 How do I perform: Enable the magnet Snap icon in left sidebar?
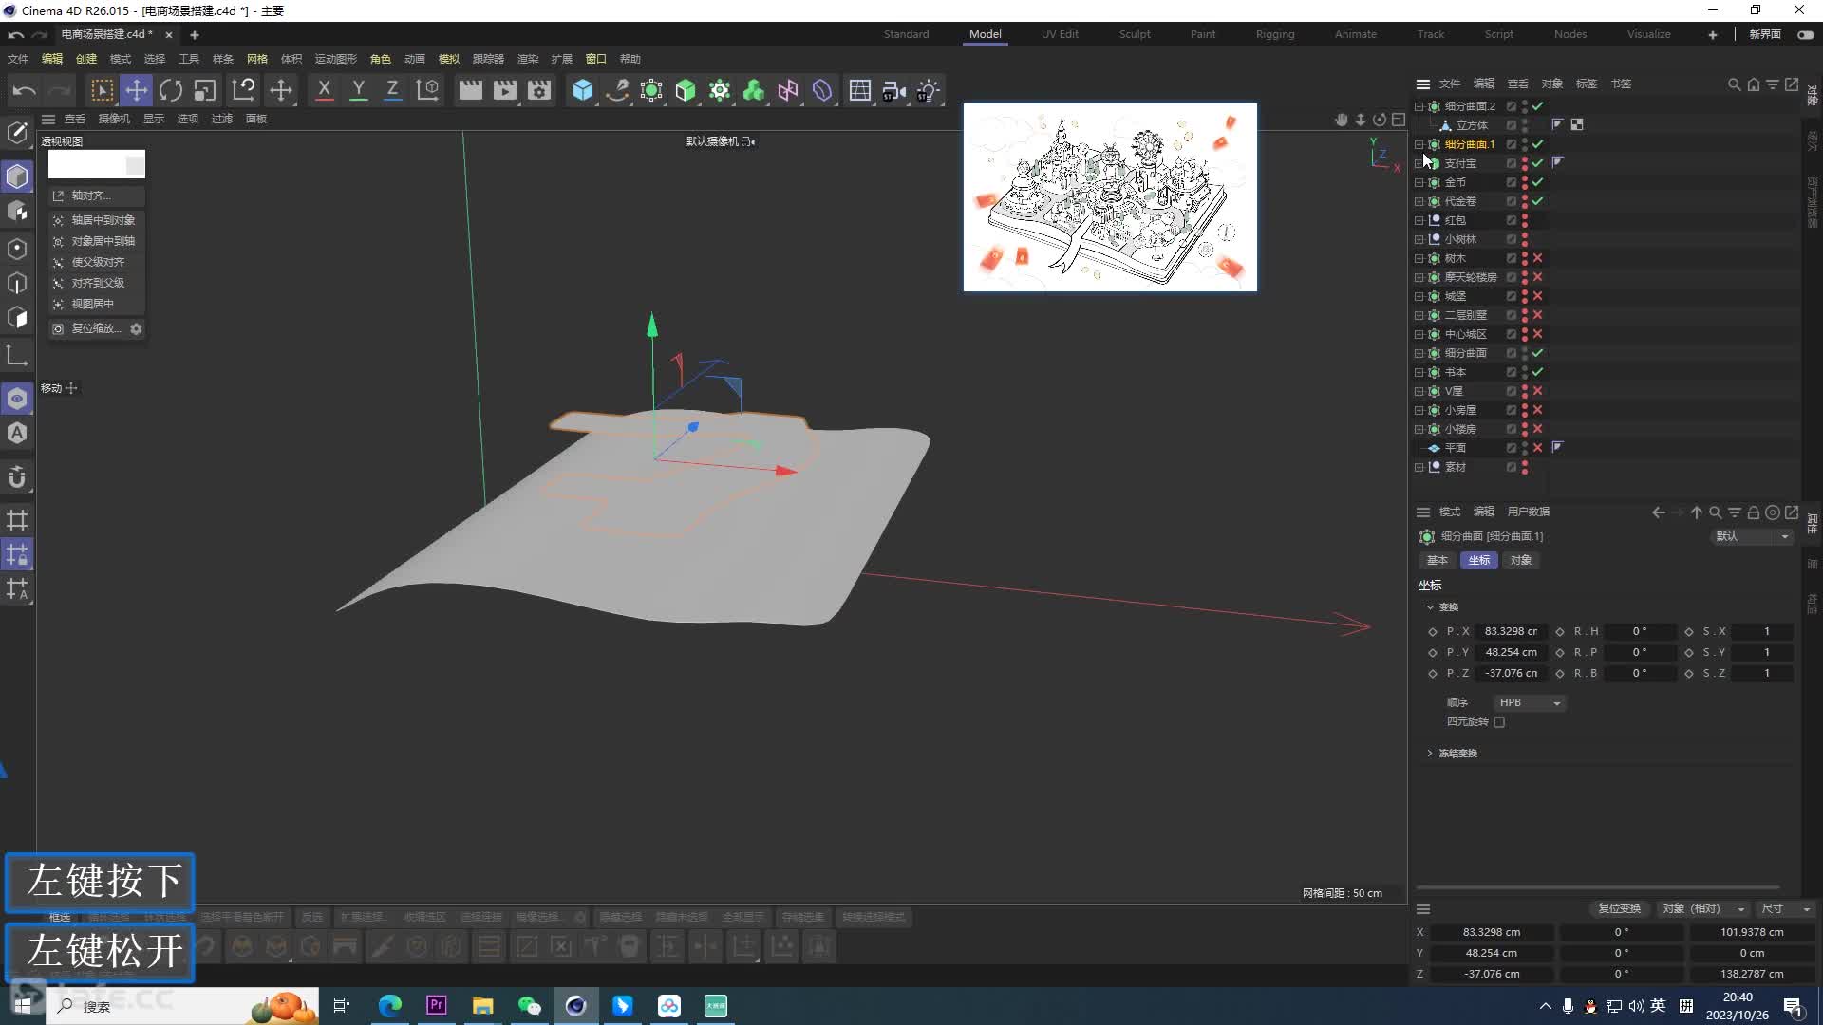tap(17, 477)
